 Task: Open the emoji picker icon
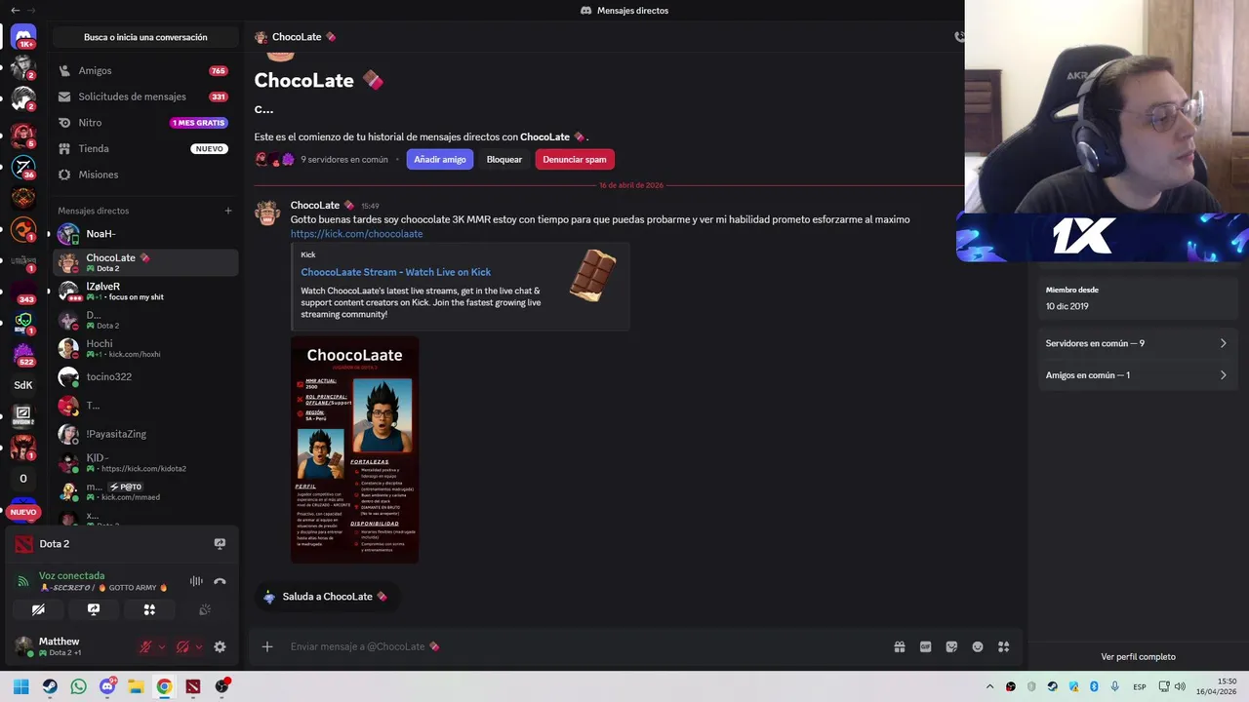(978, 646)
